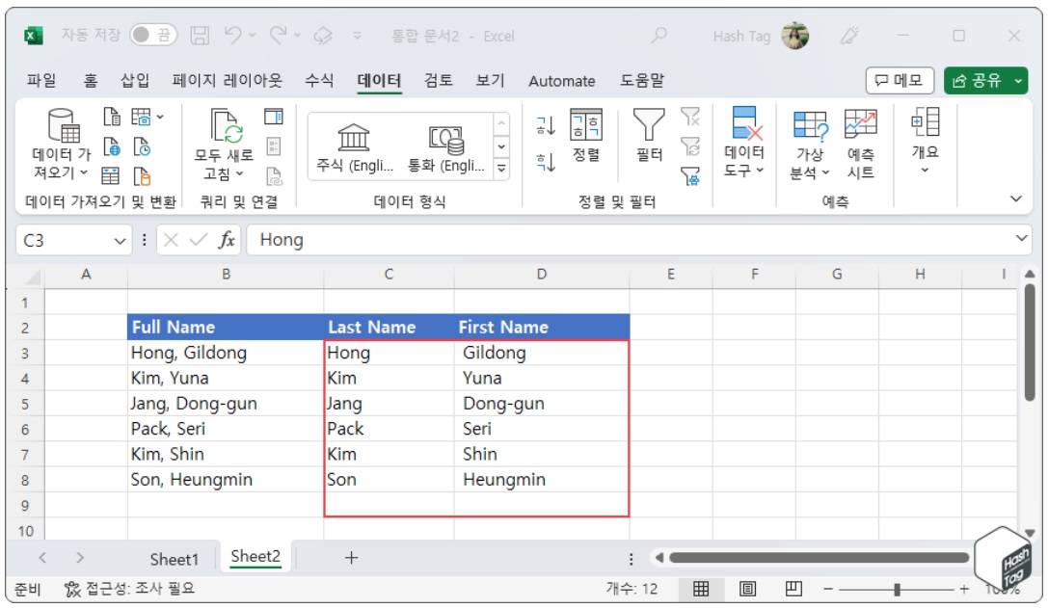Click next sheet navigation arrow
This screenshot has height=608, width=1048.
(x=79, y=557)
